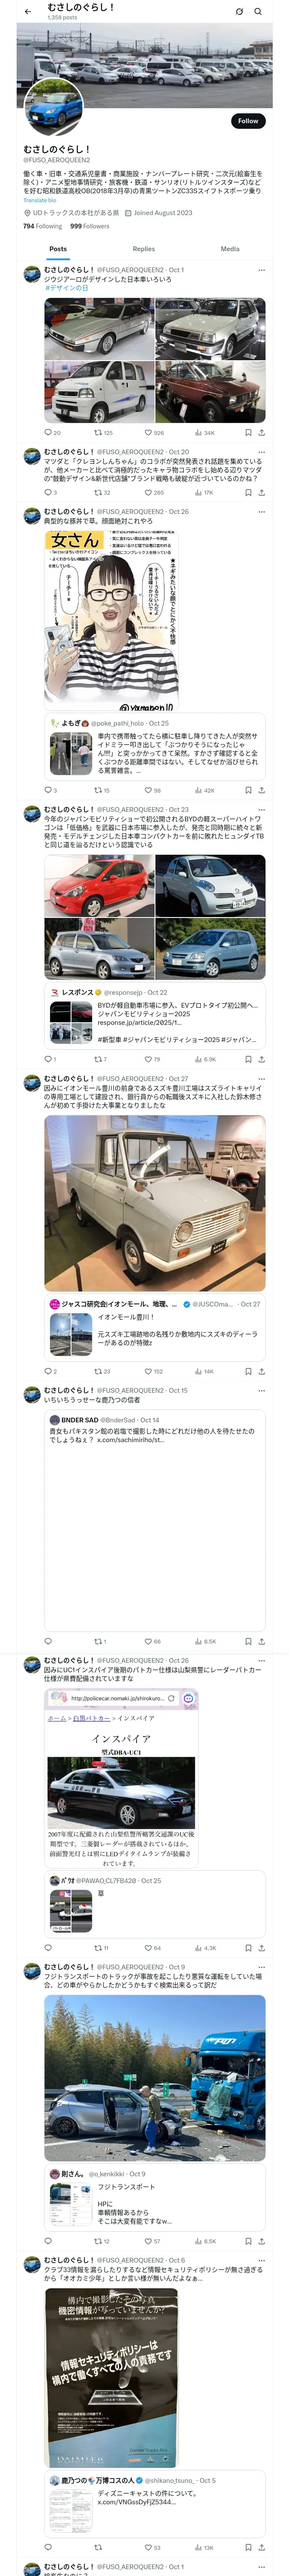Click the Grok icon beside the search icon
289x2576 pixels.
239,12
